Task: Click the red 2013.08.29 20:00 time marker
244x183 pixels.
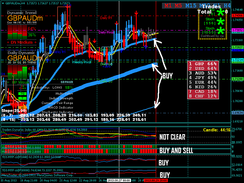Action: (x=156, y=180)
